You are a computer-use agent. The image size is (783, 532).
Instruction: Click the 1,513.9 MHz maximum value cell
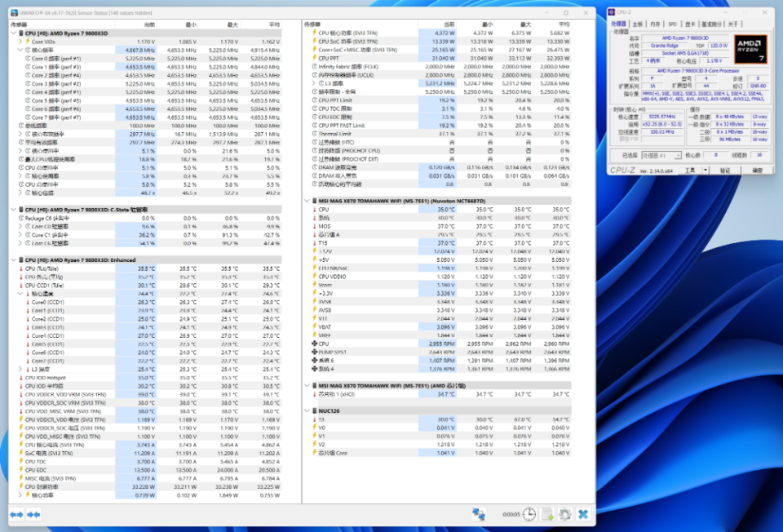pyautogui.click(x=223, y=134)
